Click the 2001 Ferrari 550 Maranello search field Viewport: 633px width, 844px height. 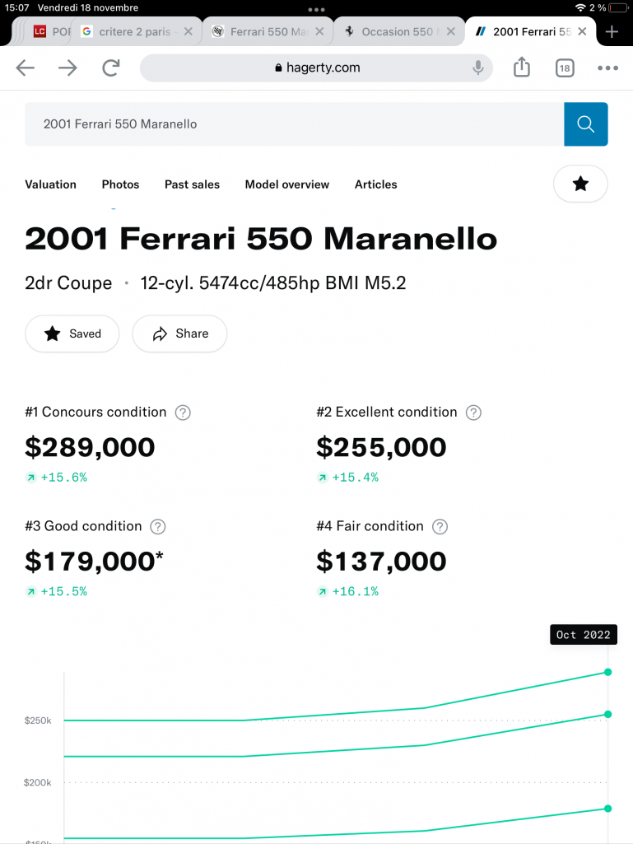(295, 124)
